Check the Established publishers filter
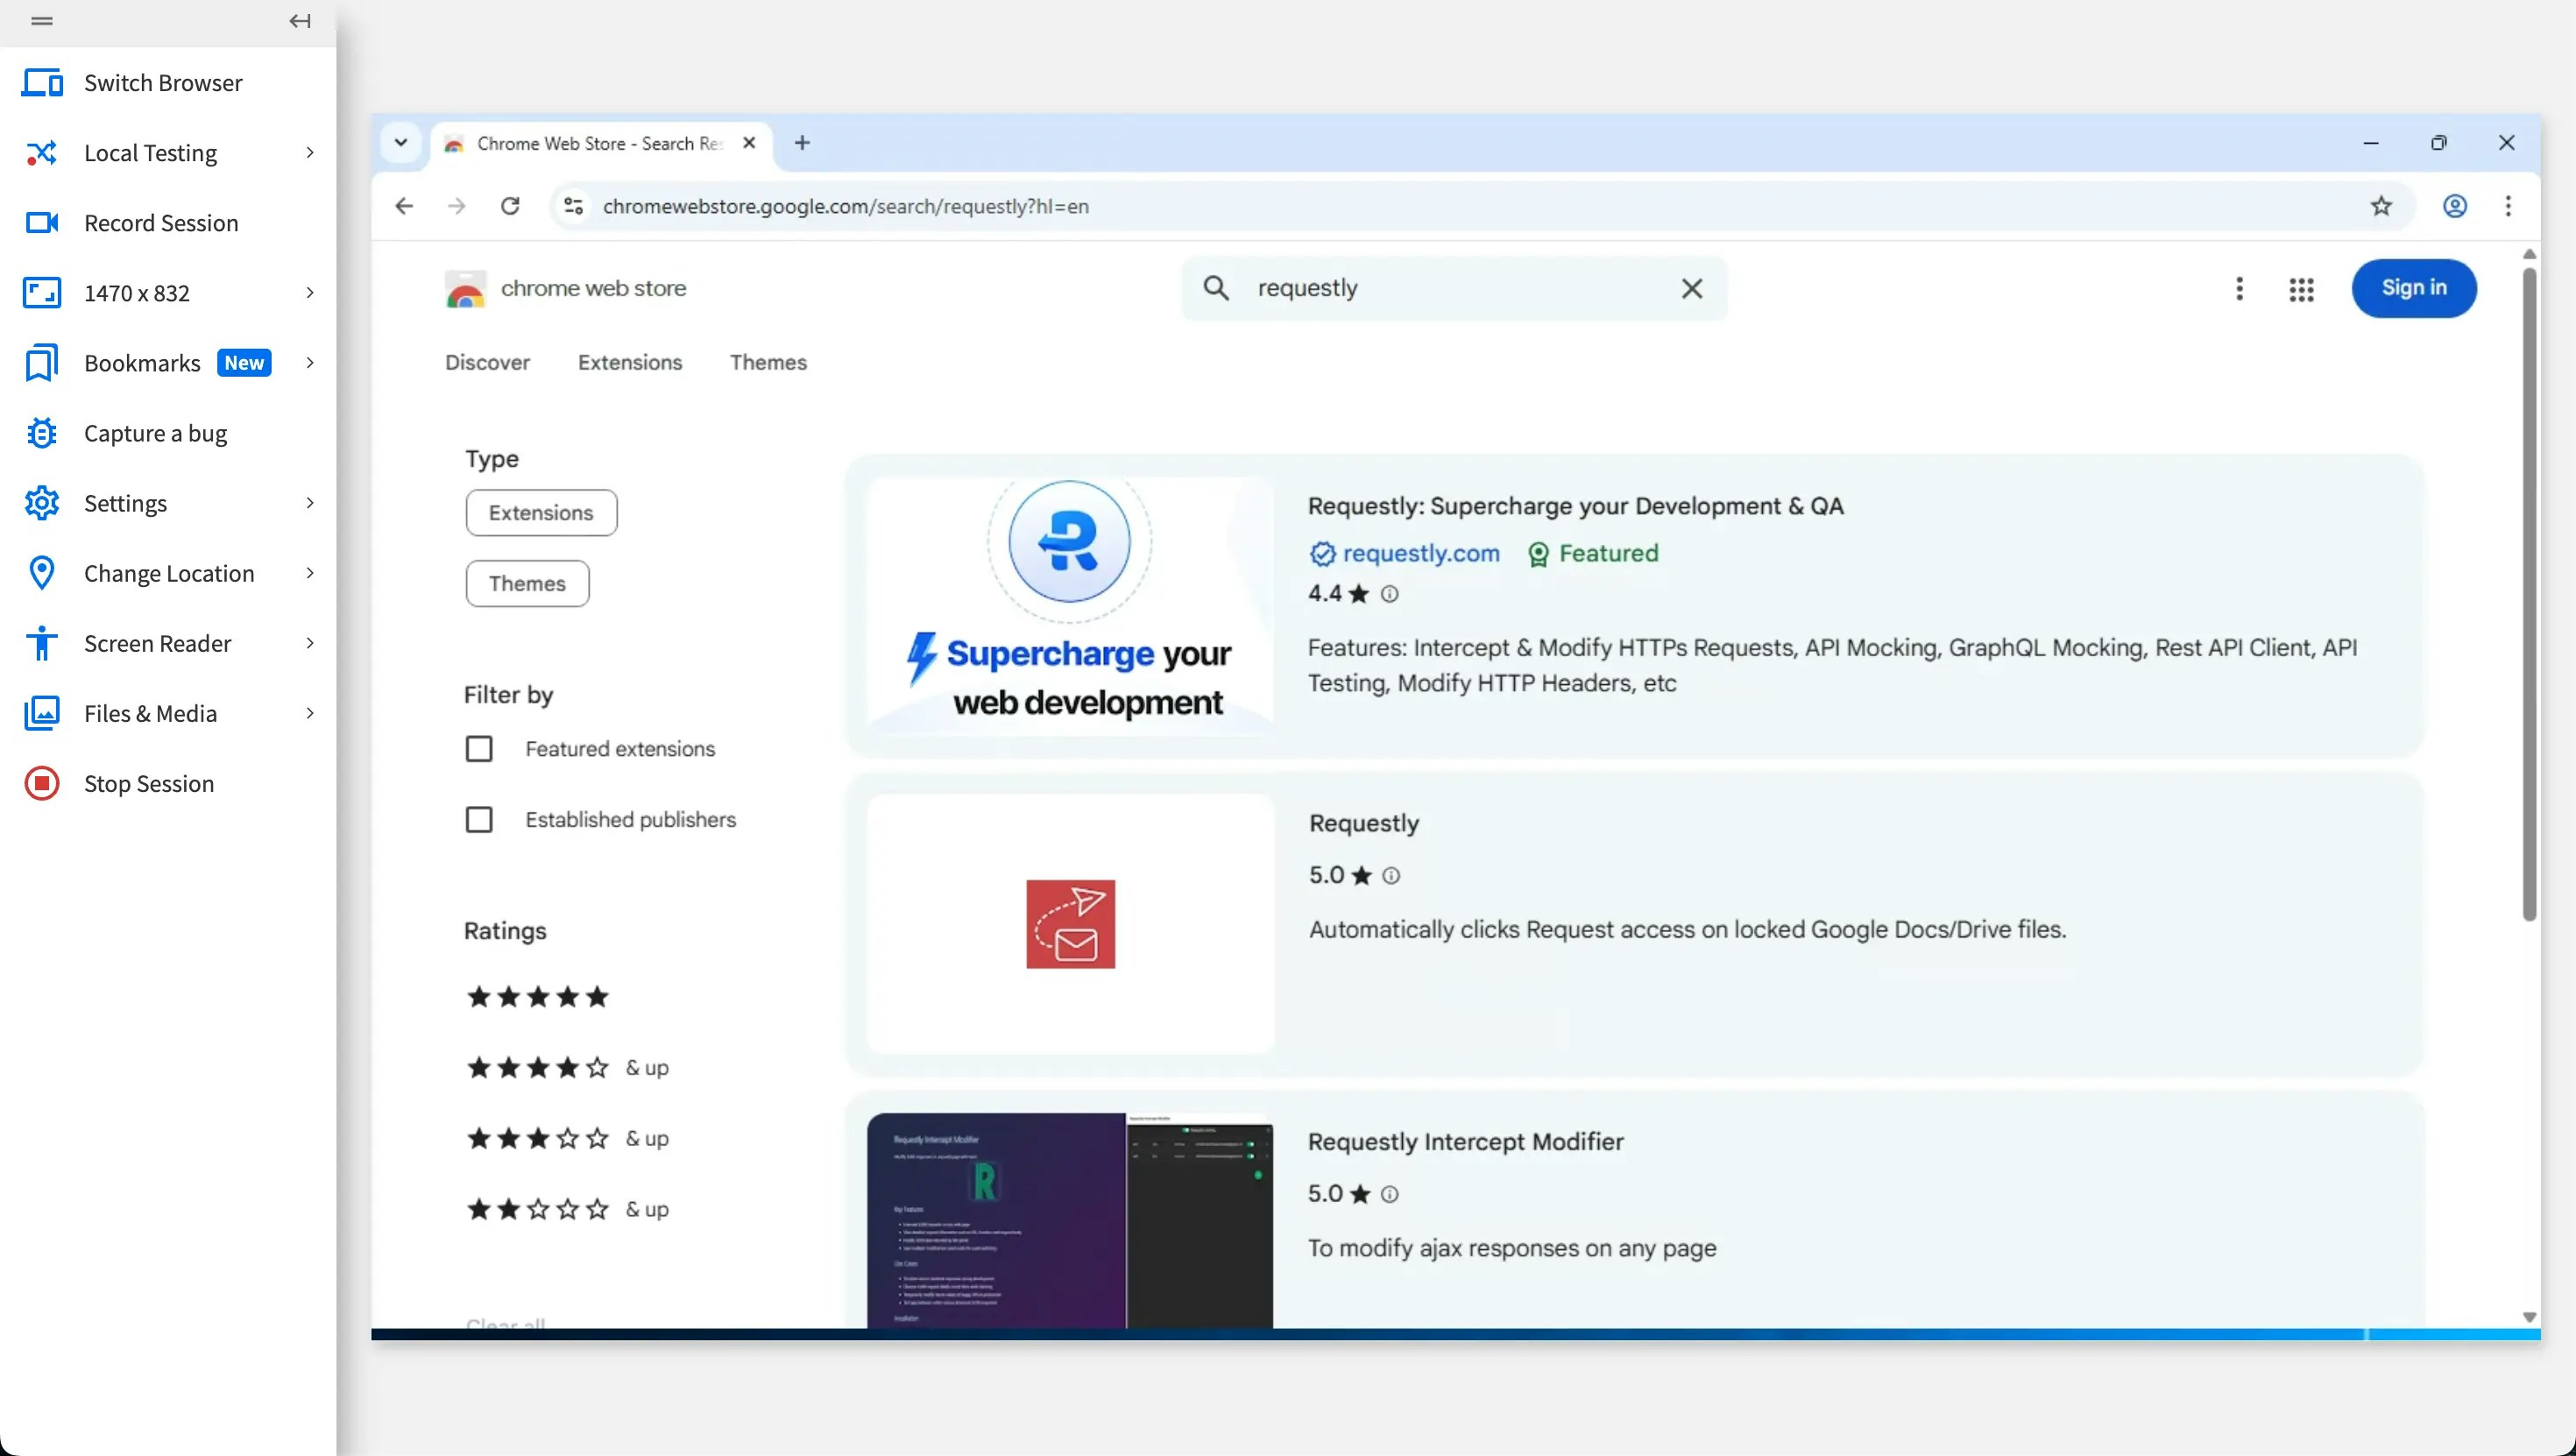The height and width of the screenshot is (1456, 2576). point(480,818)
